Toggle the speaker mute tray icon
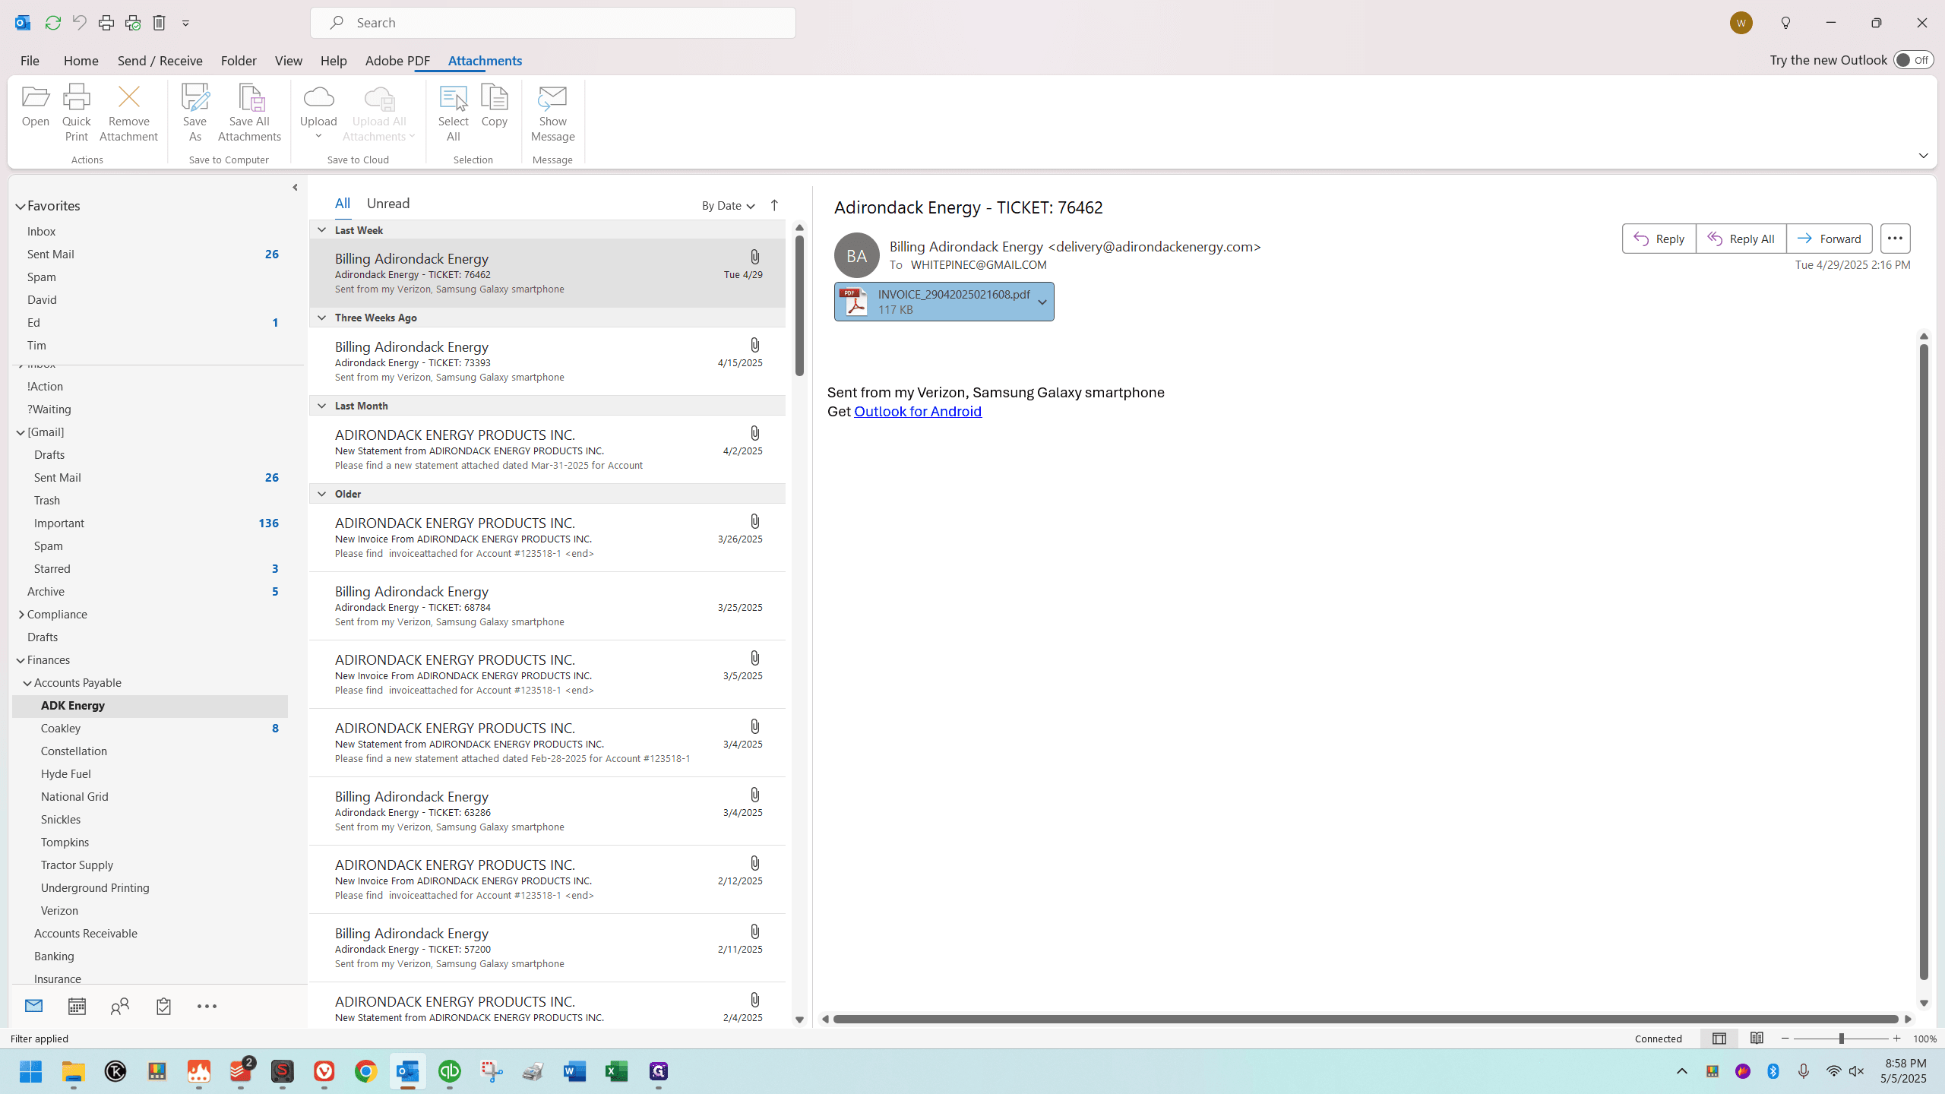 coord(1857,1071)
